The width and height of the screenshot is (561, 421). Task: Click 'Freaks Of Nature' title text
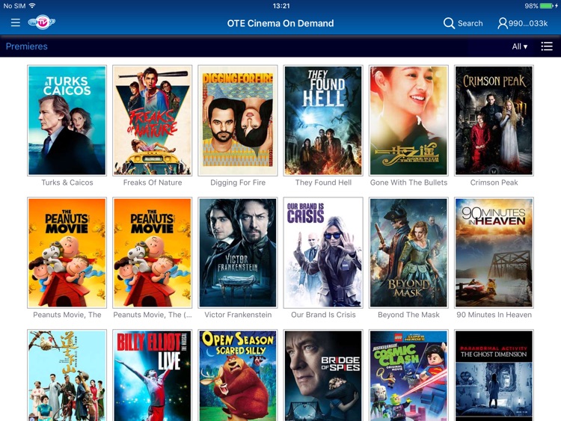click(153, 182)
